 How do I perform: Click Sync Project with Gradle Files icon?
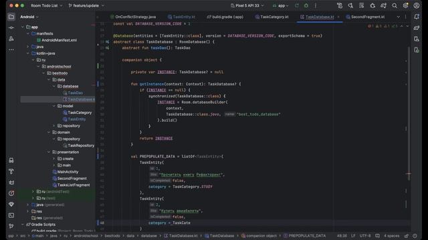tap(383, 5)
